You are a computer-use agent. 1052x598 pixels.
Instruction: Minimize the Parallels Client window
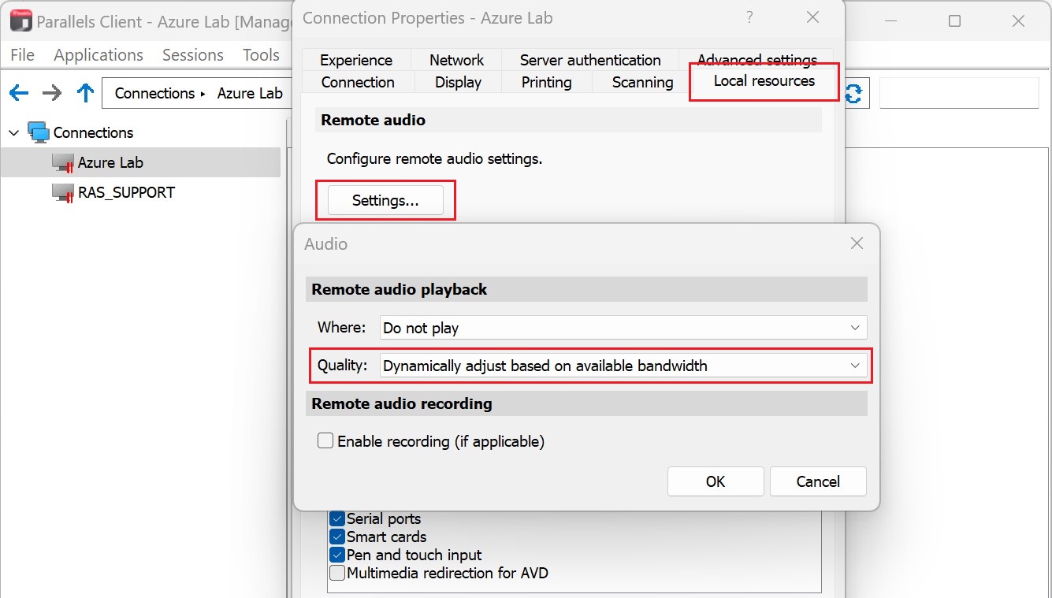tap(891, 21)
